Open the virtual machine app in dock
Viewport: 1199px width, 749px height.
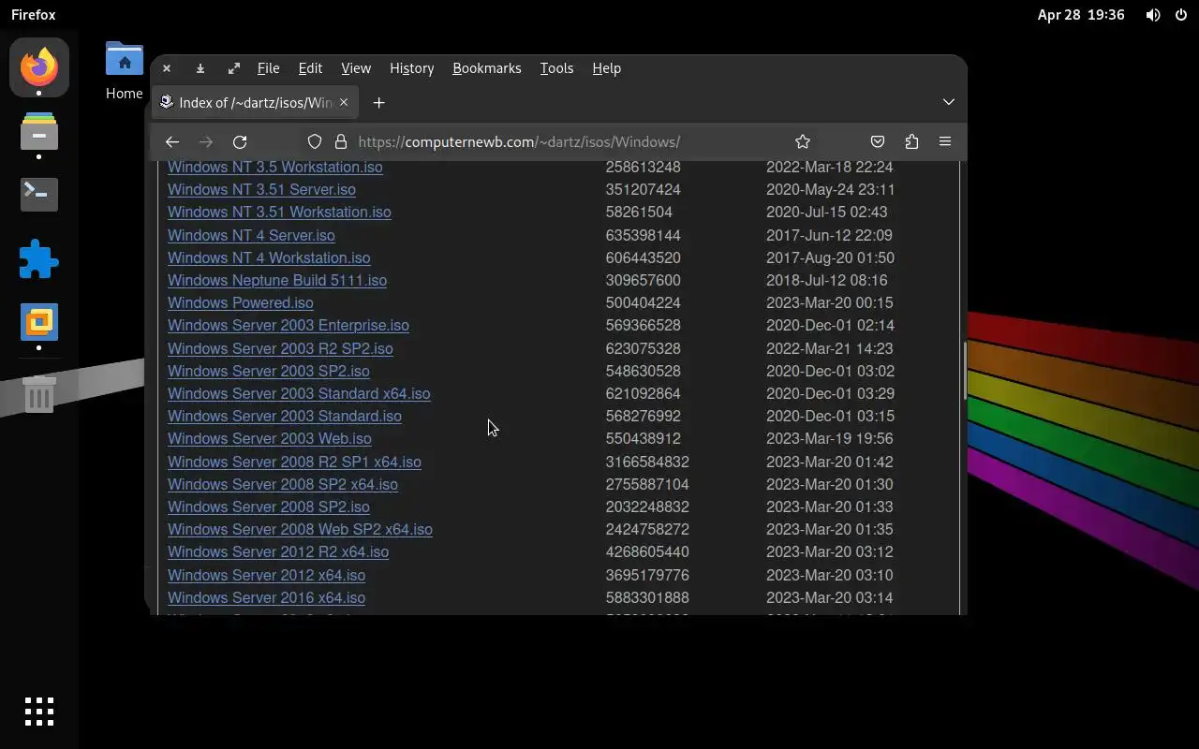(x=39, y=323)
